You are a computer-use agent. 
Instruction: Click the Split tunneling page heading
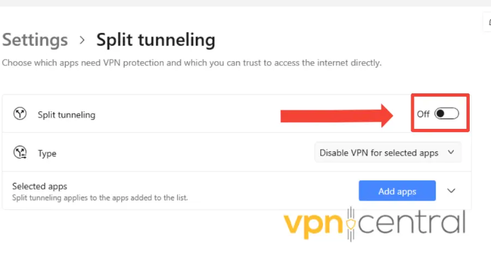pos(155,40)
